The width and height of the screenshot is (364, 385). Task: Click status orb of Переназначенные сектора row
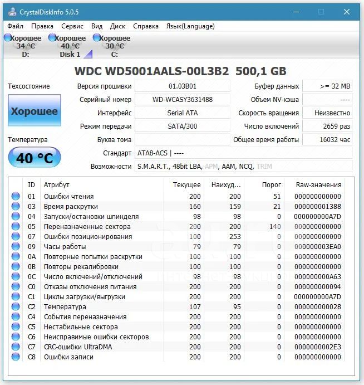(x=16, y=226)
